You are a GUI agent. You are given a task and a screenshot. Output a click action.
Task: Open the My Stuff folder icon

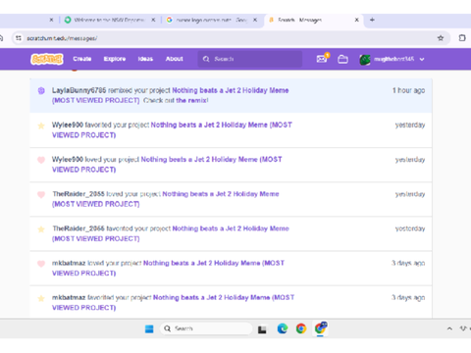342,59
